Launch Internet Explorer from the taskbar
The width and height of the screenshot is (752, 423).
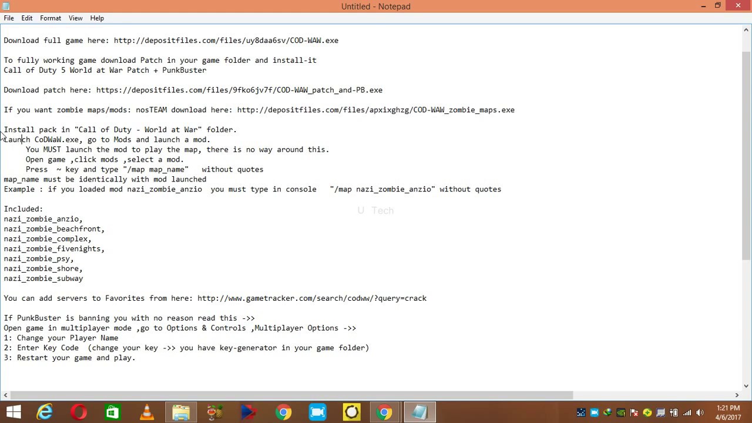[45, 412]
